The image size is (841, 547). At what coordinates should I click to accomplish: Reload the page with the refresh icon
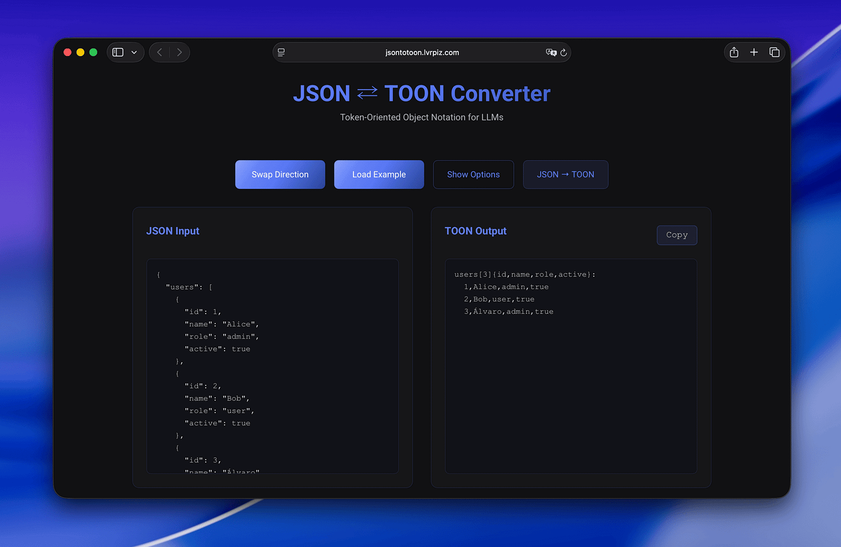pyautogui.click(x=564, y=53)
